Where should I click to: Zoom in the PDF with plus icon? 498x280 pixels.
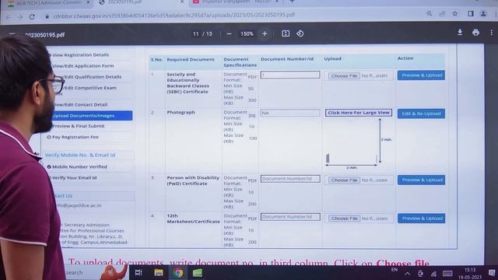[265, 33]
